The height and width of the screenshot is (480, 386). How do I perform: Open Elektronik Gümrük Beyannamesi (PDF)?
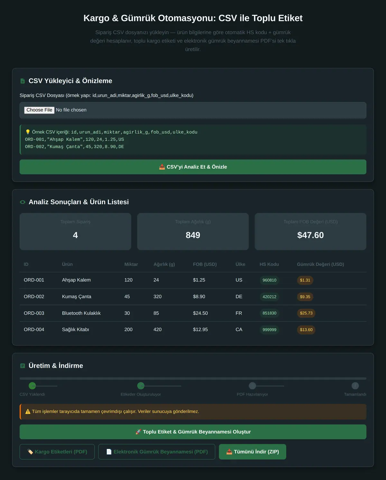(157, 452)
